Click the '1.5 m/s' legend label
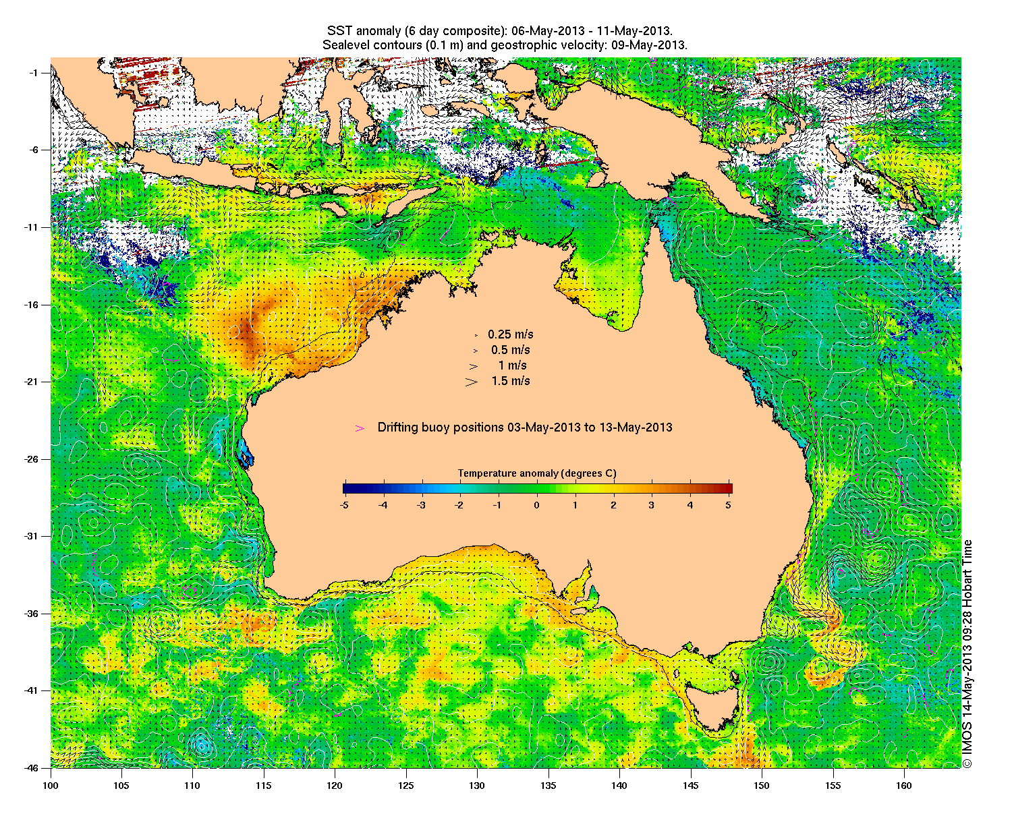This screenshot has width=1012, height=826. tap(511, 381)
